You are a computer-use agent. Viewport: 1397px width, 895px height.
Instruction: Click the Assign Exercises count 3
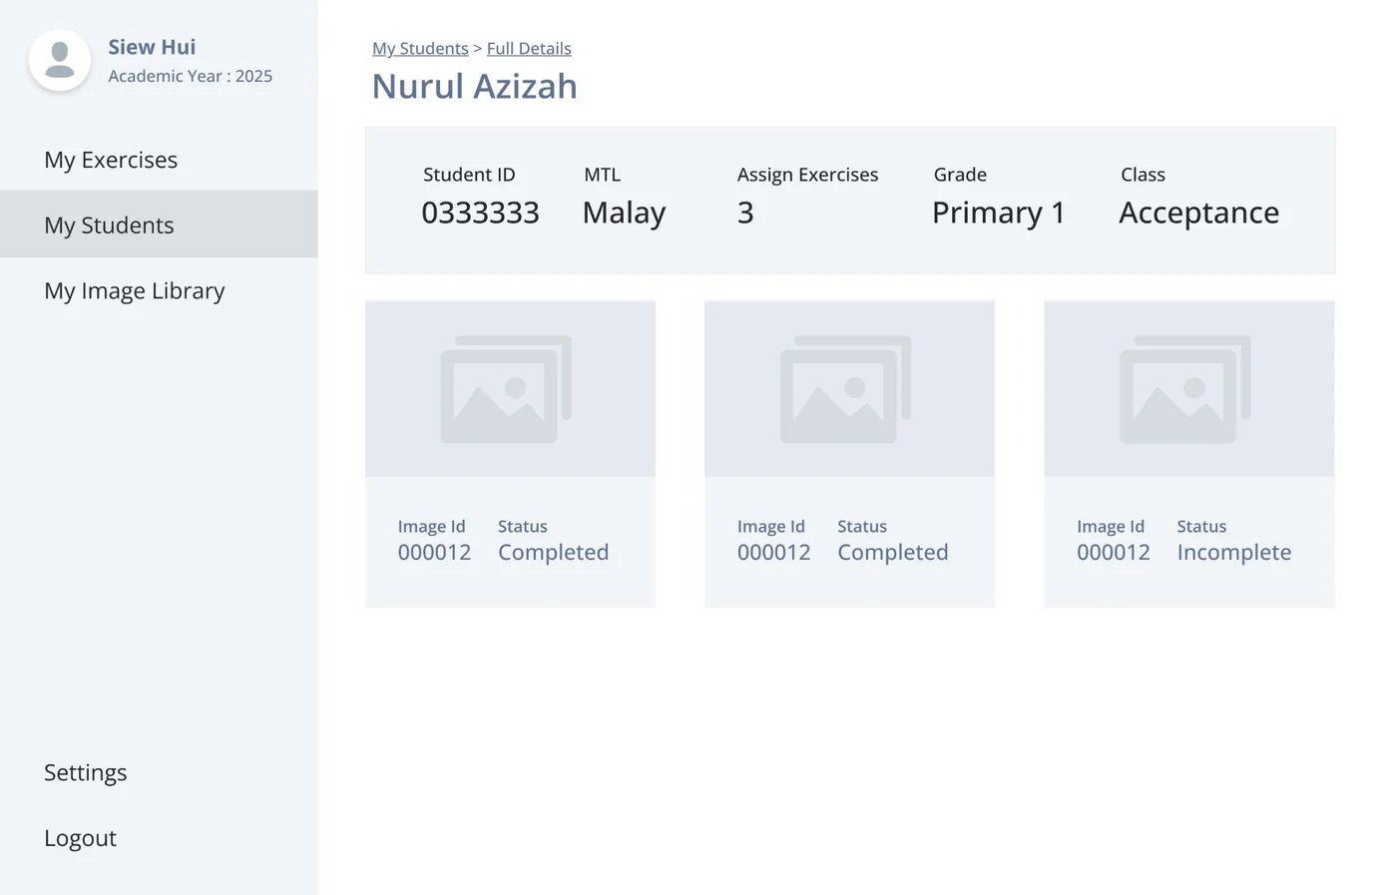coord(745,213)
